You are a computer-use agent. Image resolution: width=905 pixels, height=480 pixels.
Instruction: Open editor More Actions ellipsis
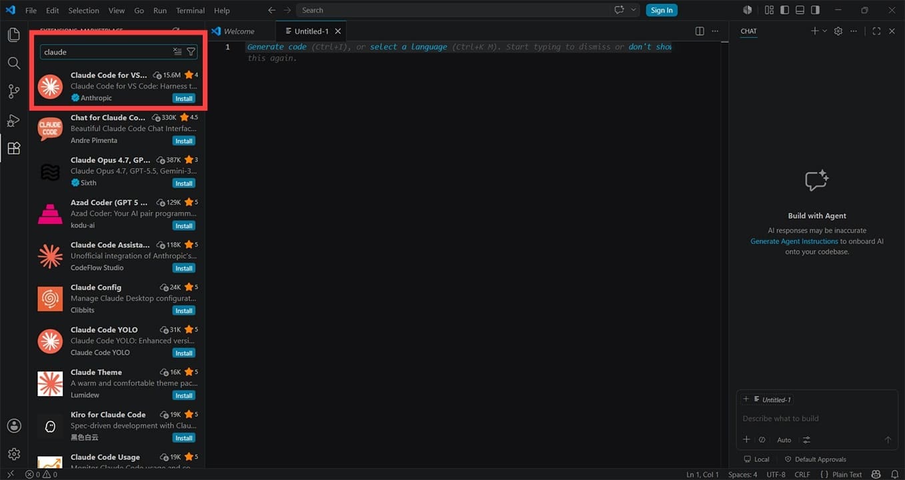(715, 31)
